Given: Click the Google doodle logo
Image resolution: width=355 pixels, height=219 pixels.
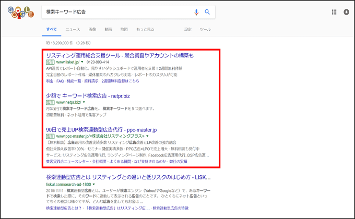Looking at the screenshot, I should pyautogui.click(x=21, y=13).
